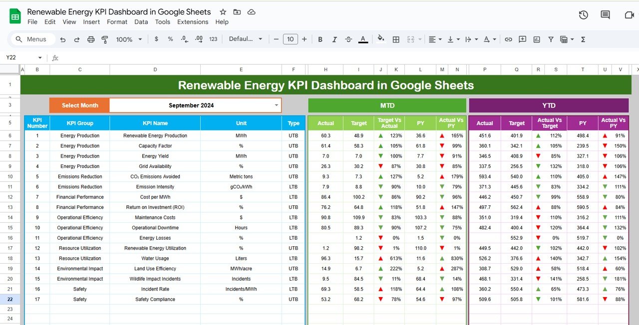Select column C header
The width and height of the screenshot is (639, 325).
click(80, 70)
